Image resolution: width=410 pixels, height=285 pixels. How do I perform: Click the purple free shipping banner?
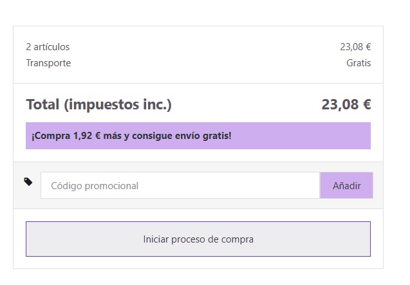coord(198,136)
